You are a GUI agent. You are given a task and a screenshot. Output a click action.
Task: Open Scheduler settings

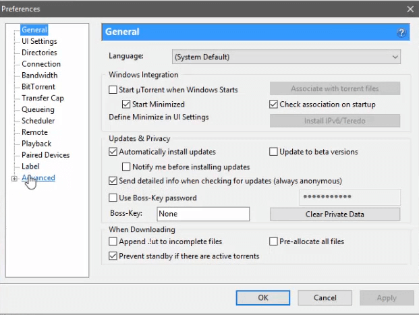pyautogui.click(x=38, y=121)
